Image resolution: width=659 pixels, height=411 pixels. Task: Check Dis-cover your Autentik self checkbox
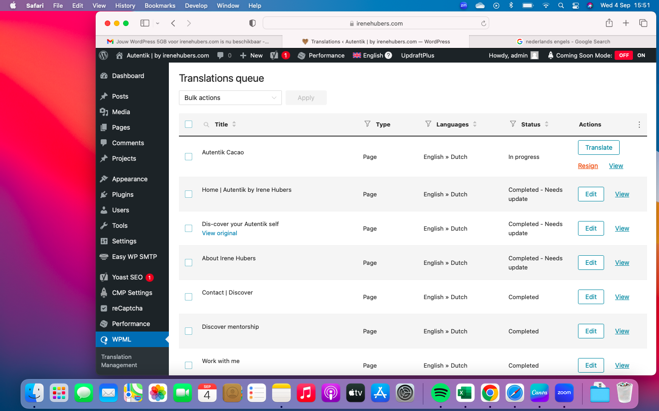(x=189, y=228)
